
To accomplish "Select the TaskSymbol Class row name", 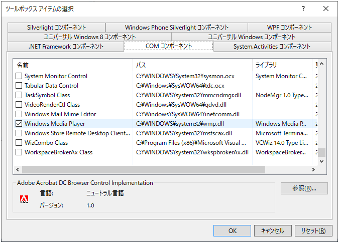I will (47, 95).
